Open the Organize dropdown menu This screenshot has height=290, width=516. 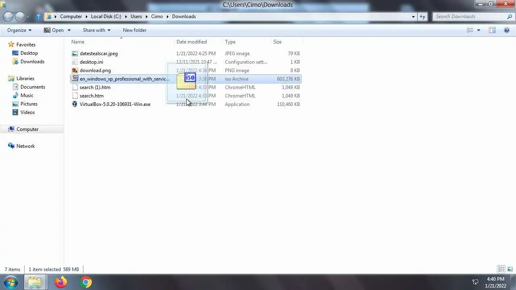[x=19, y=30]
